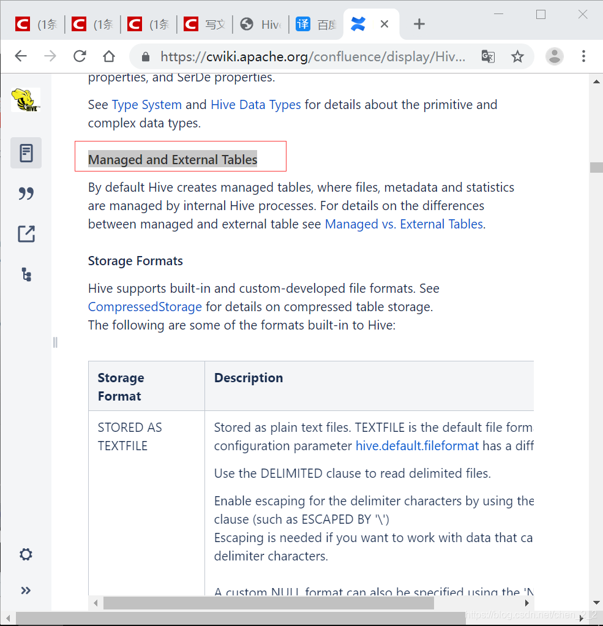Viewport: 603px width, 626px height.
Task: Click the table scrollbar right arrow
Action: (x=526, y=603)
